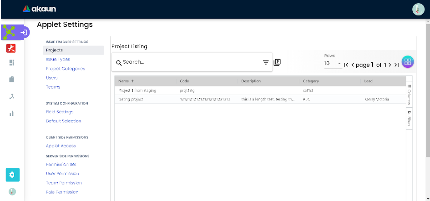Select the 'testing project' row
This screenshot has height=201, width=430.
click(x=260, y=99)
